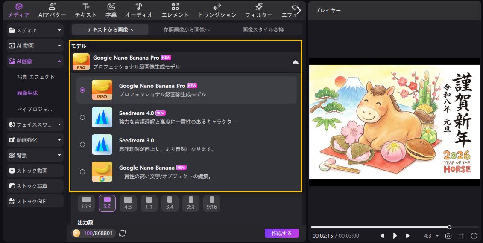Select Google Nano Banana radio button
Image resolution: width=483 pixels, height=243 pixels.
click(82, 172)
